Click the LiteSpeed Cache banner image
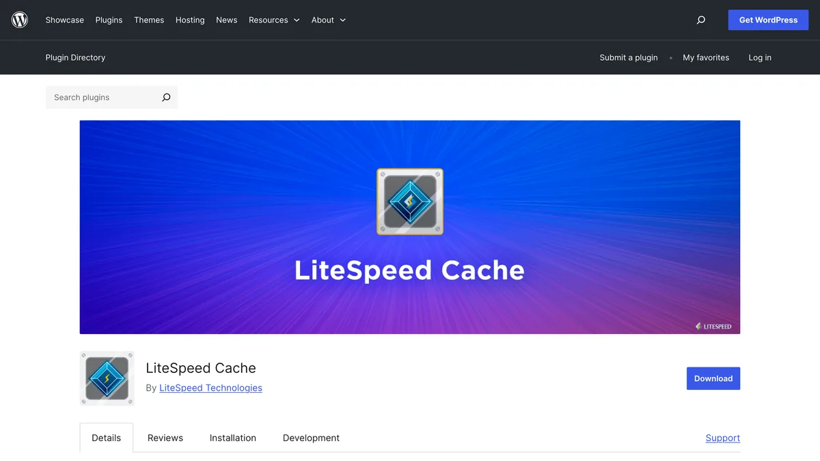820x461 pixels. [x=410, y=227]
